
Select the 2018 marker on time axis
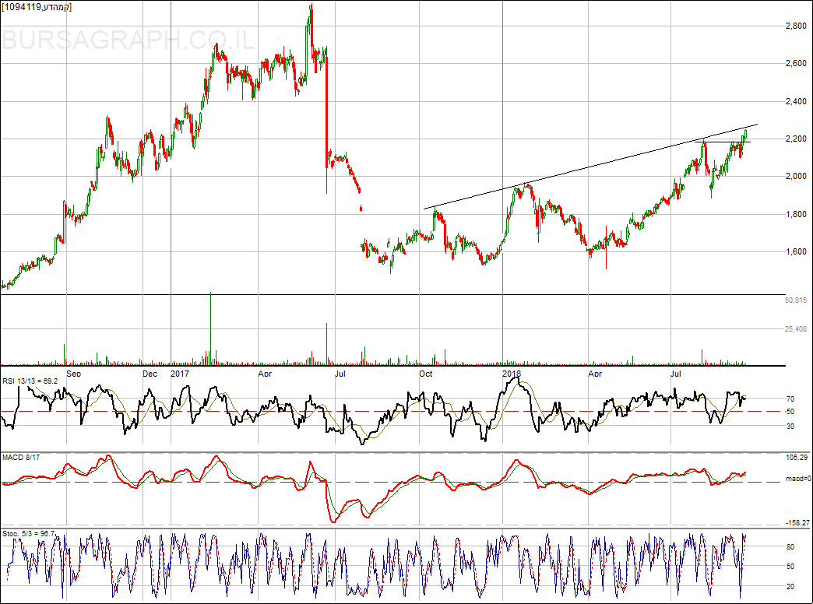(511, 374)
